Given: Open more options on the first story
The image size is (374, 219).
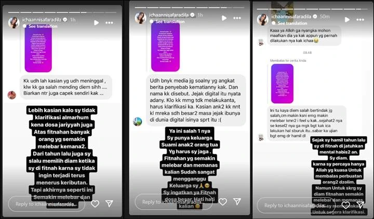Looking at the screenshot, I should click(109, 23).
